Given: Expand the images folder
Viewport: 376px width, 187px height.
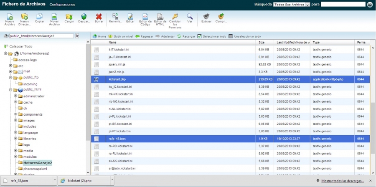Looking at the screenshot, I should click(15, 120).
